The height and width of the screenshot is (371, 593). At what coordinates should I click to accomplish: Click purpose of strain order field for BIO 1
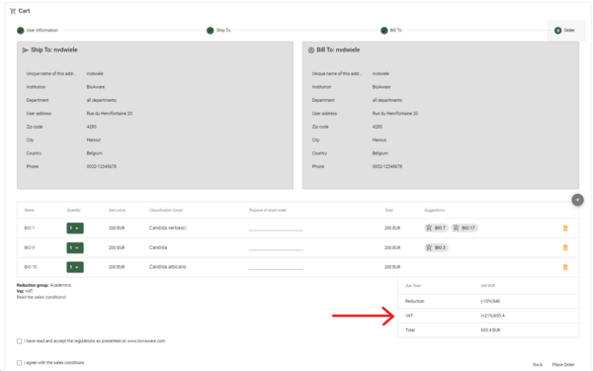pos(276,228)
